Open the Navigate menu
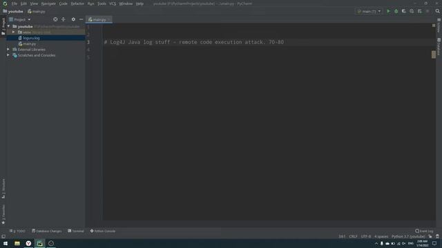This screenshot has height=248, width=442. click(x=48, y=3)
